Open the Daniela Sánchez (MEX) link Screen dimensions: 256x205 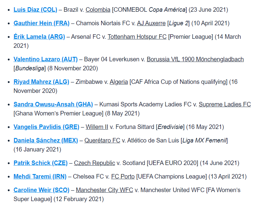[x=46, y=140]
